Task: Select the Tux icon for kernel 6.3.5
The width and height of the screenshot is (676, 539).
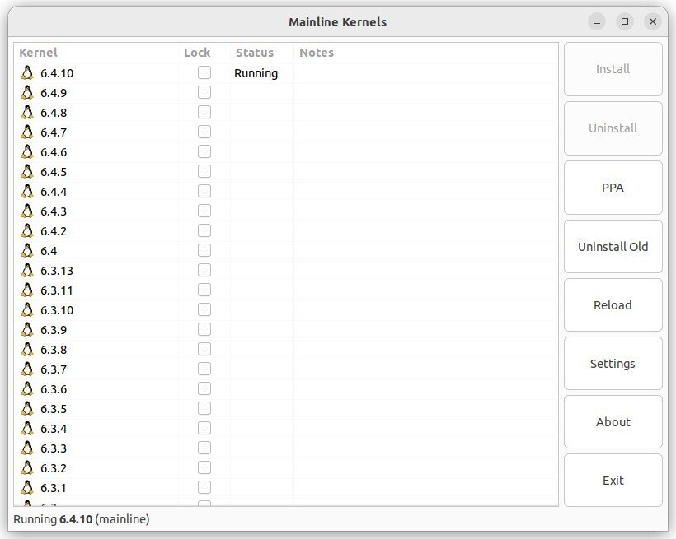Action: tap(27, 408)
